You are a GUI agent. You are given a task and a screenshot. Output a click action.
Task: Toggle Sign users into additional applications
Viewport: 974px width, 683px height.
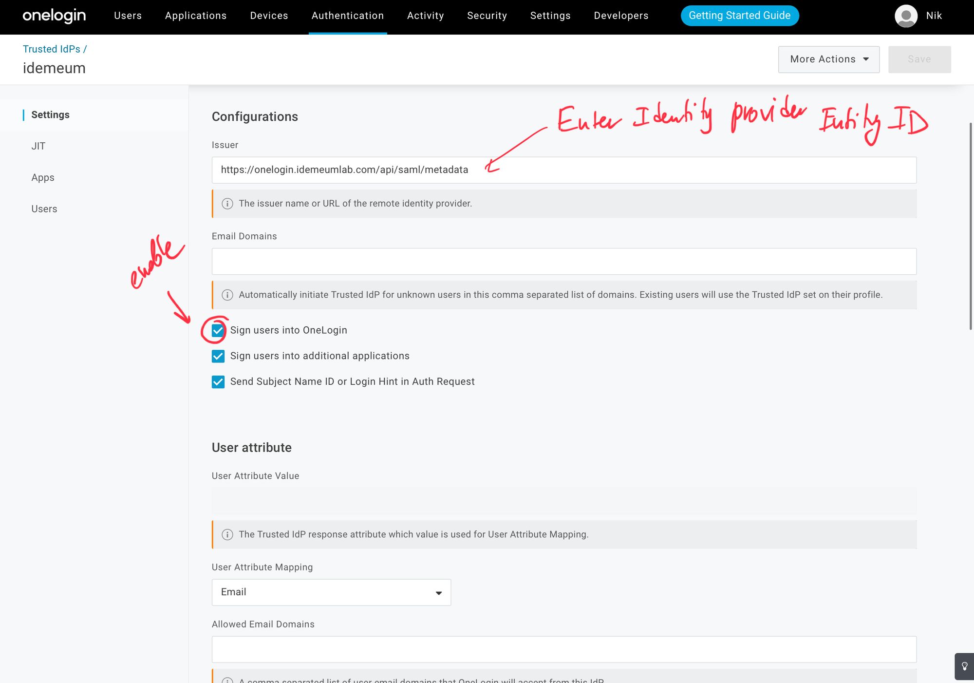tap(218, 356)
